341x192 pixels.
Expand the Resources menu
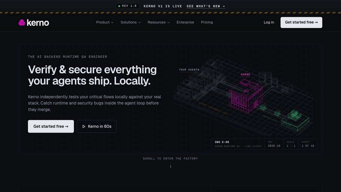159,22
